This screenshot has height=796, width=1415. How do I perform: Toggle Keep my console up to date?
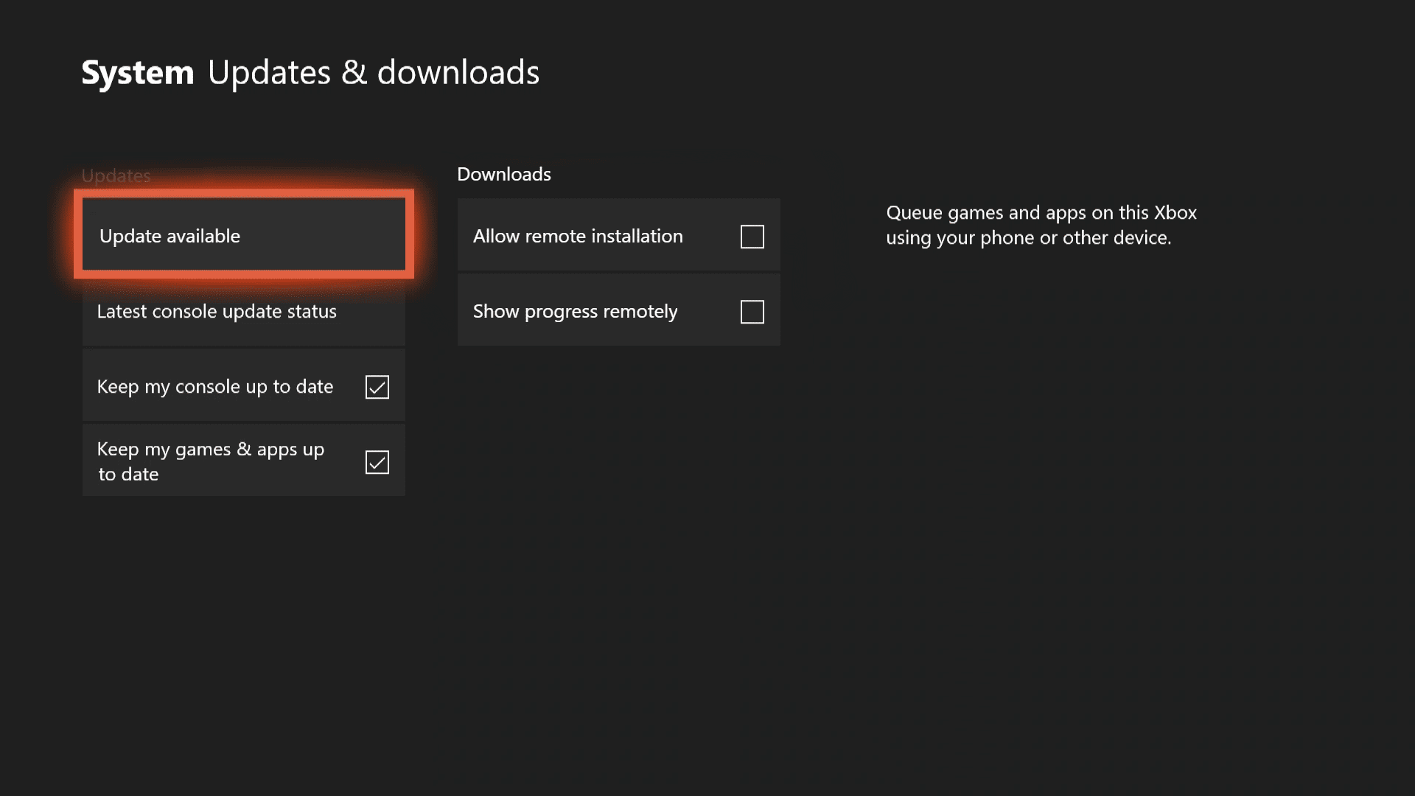pyautogui.click(x=377, y=386)
